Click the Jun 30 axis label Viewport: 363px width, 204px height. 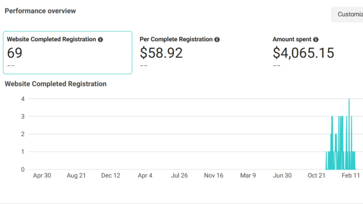click(x=282, y=176)
